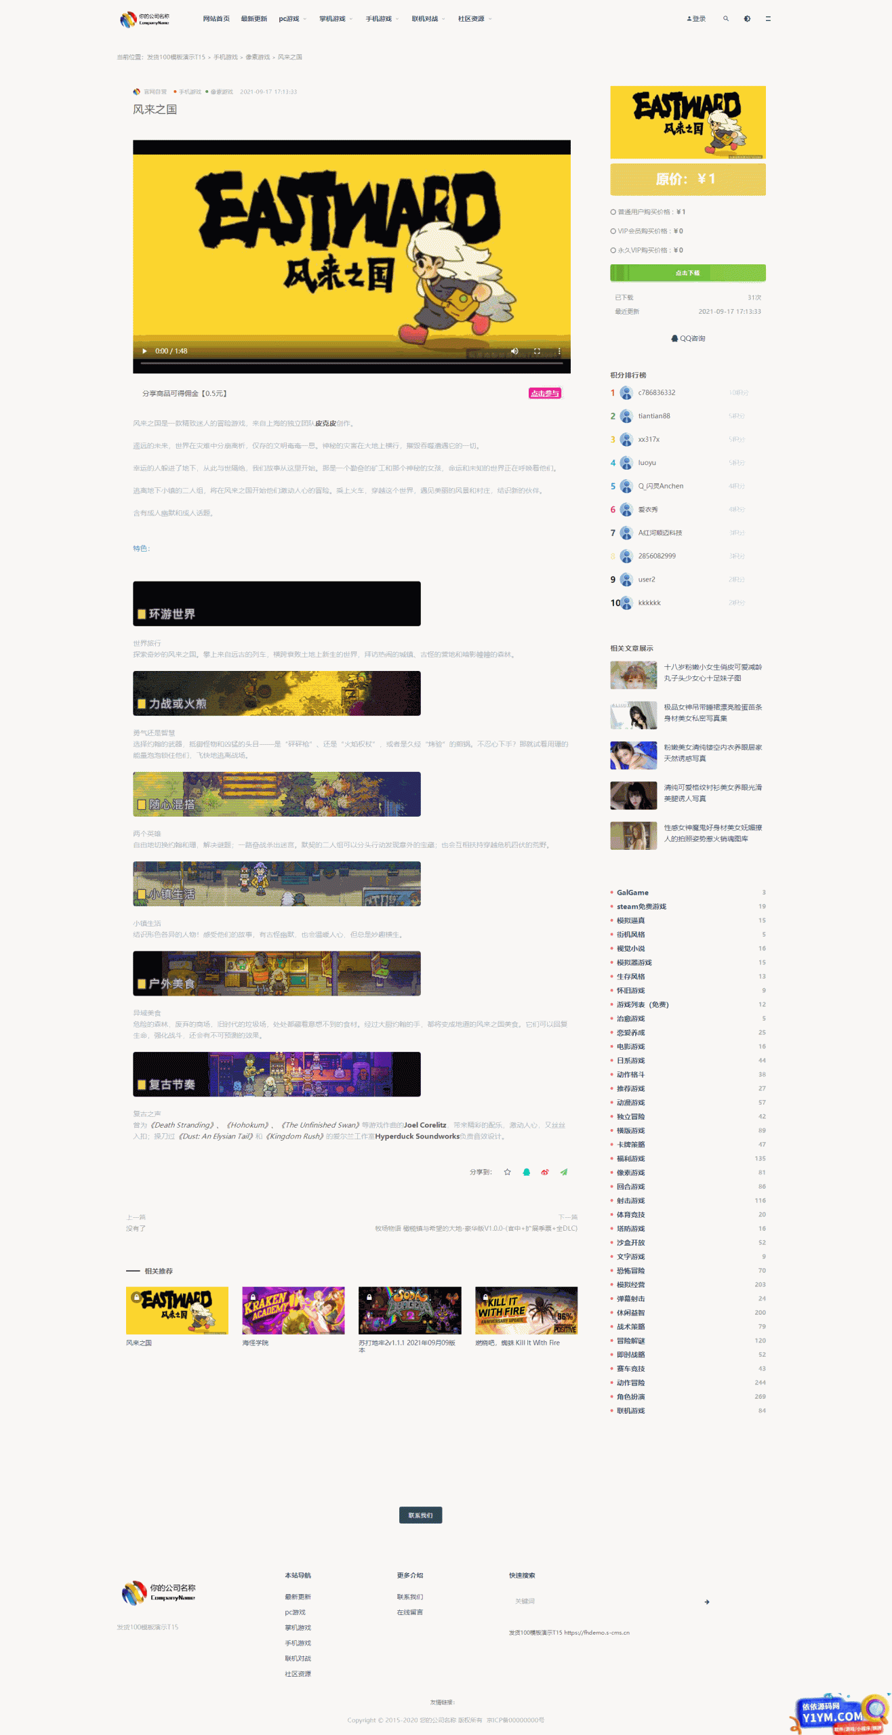Click the avatar of user c786836332
The image size is (892, 1735).
coord(626,393)
